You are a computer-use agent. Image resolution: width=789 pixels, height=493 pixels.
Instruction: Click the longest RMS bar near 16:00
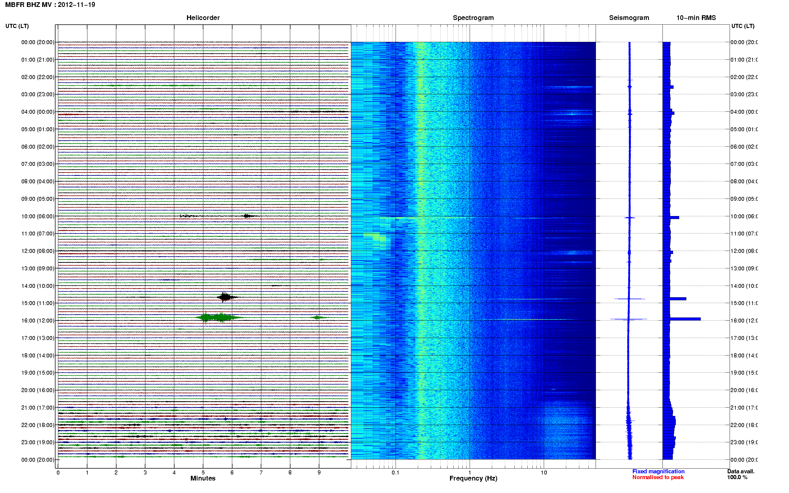click(x=681, y=319)
